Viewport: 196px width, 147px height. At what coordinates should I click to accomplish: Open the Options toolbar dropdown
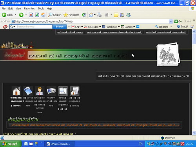click(171, 27)
